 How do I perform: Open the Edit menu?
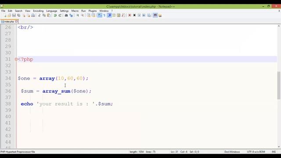(10, 11)
